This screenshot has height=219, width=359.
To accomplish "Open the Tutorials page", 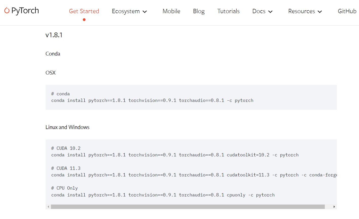I will [229, 11].
